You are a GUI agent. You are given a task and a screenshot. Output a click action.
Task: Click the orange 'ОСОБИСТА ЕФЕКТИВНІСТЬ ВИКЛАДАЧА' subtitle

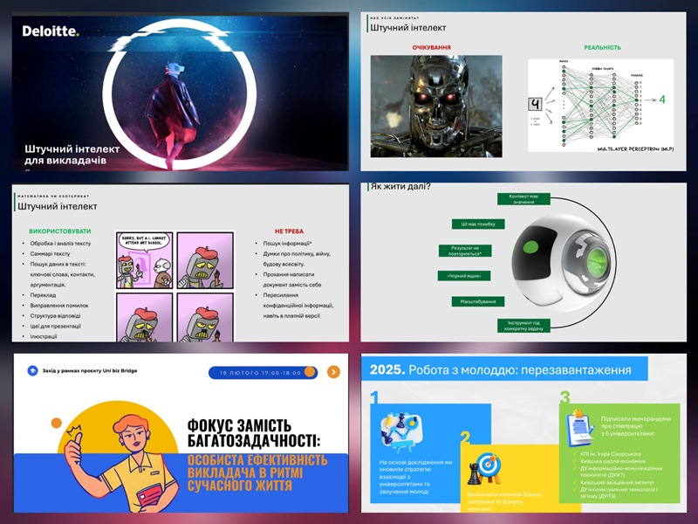click(x=257, y=472)
